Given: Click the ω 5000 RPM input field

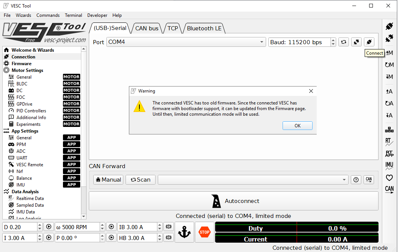Looking at the screenshot, I should tap(77, 227).
